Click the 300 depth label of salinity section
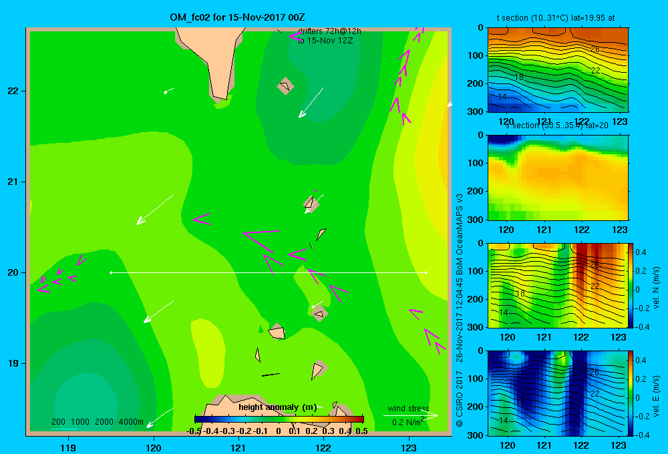668x454 pixels. [x=476, y=220]
